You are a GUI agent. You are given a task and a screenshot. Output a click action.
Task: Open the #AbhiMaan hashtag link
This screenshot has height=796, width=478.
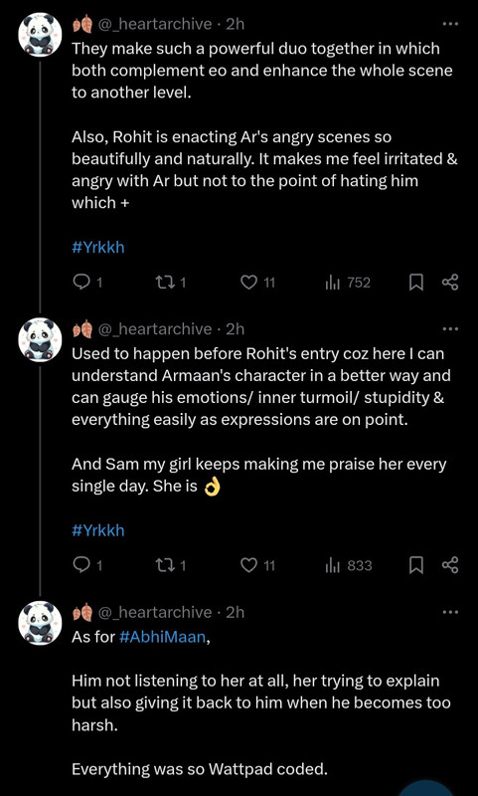pos(163,637)
